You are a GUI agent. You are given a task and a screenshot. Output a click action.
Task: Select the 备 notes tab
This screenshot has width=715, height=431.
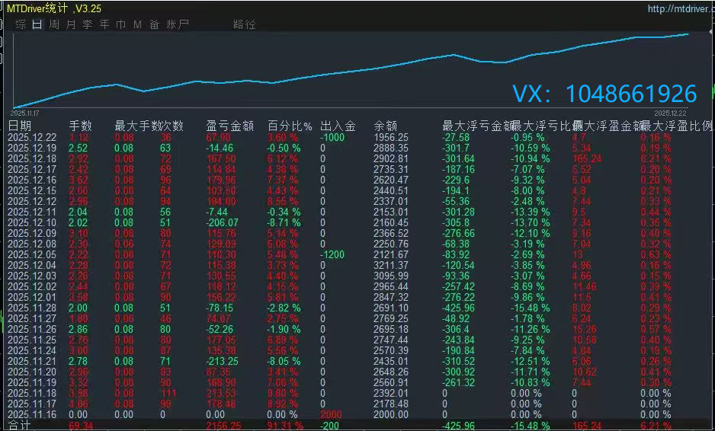(154, 24)
